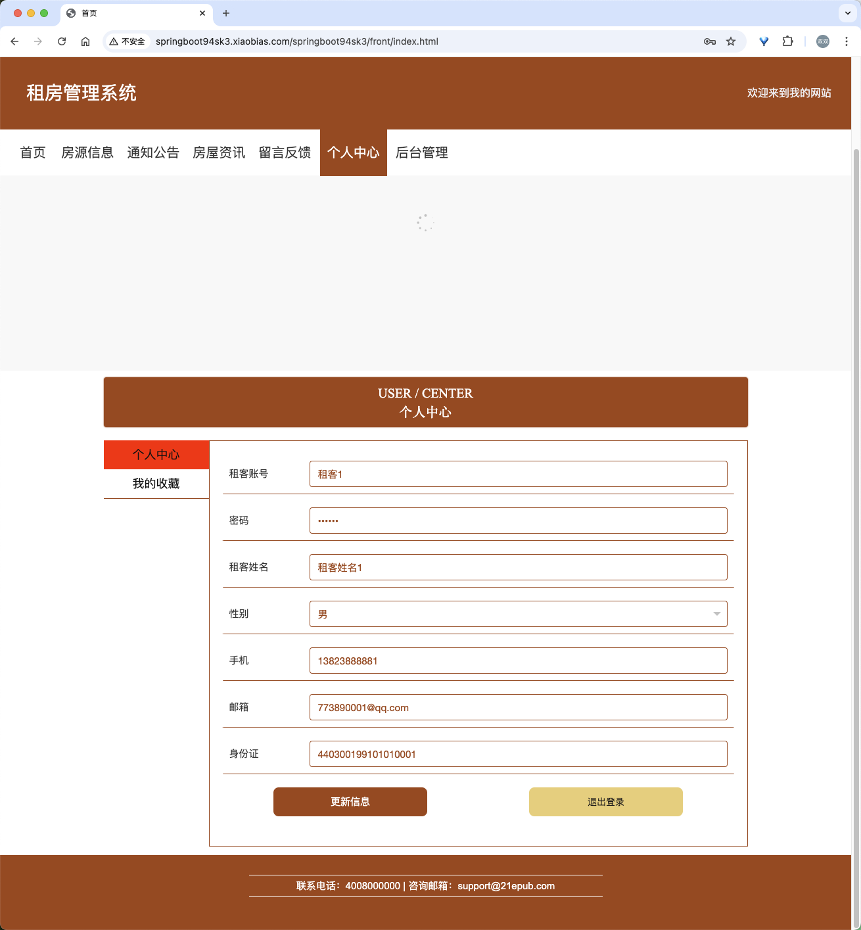This screenshot has width=861, height=930.
Task: Click the loading spinner in banner
Action: tap(425, 222)
